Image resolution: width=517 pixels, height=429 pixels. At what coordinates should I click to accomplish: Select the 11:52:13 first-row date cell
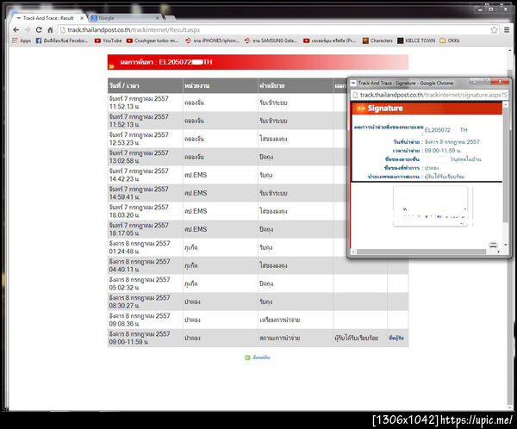point(145,103)
